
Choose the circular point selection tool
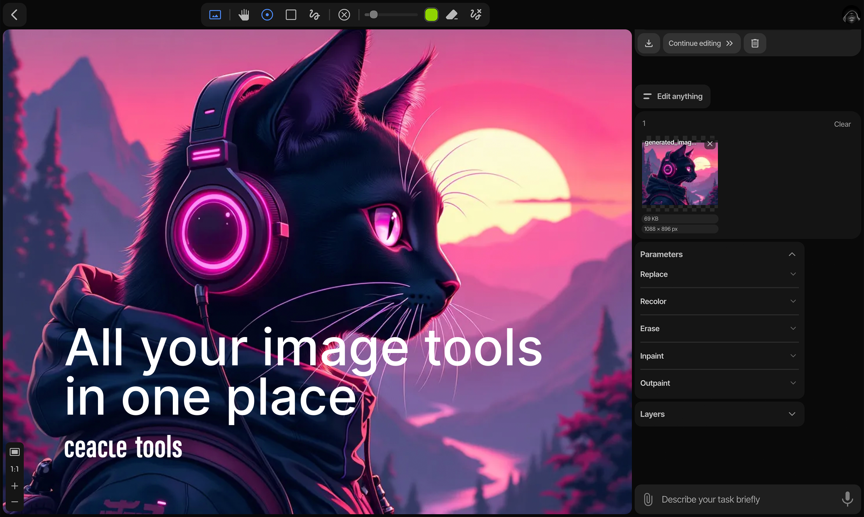coord(267,15)
